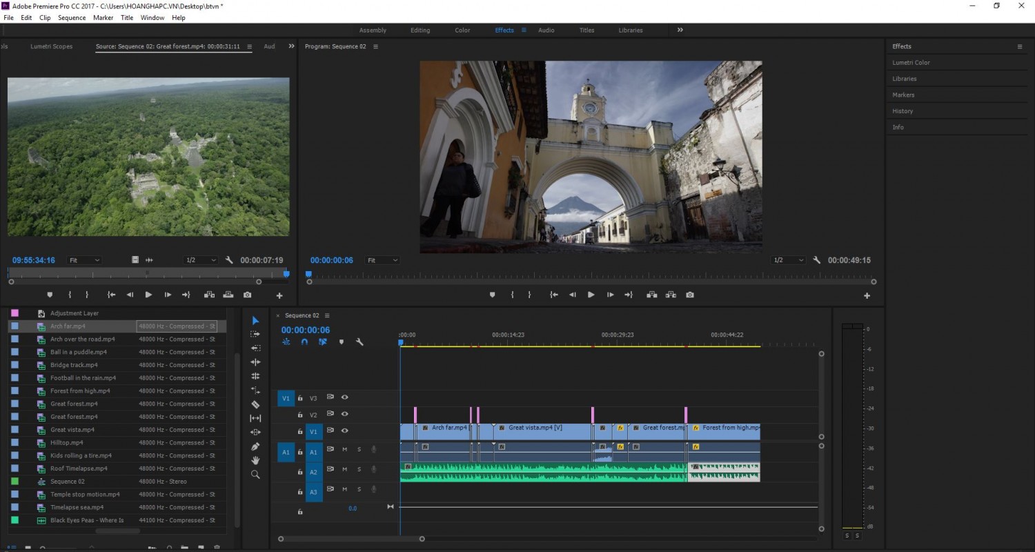Expand workspace overflow chevrons after Libraries
Viewport: 1035px width, 552px height.
coord(680,30)
